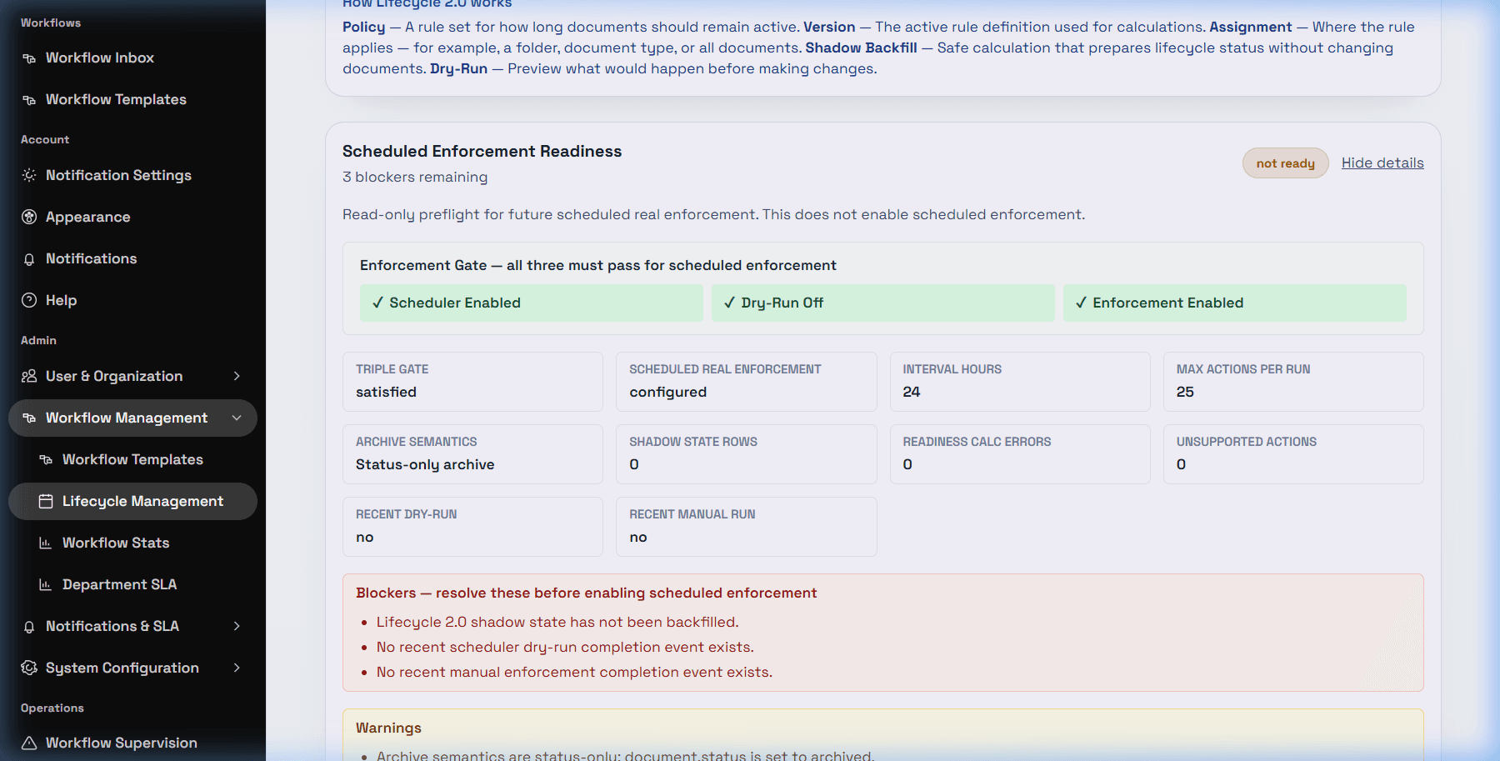1500x761 pixels.
Task: Click the top Workflow Templates icon under Workflows
Action: click(29, 100)
